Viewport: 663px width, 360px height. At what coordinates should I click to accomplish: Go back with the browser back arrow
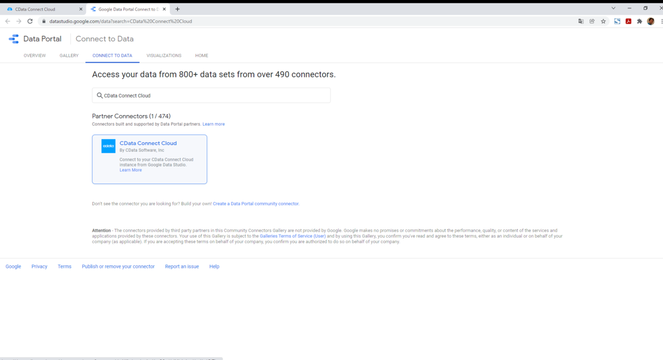(8, 21)
